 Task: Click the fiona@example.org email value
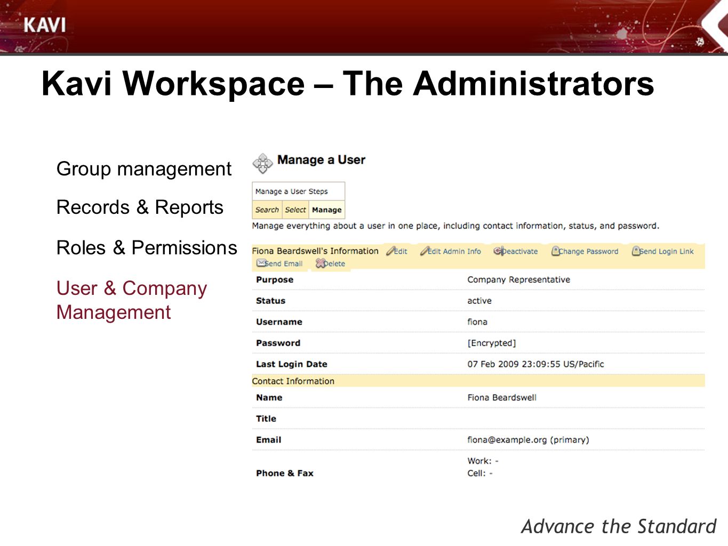529,440
